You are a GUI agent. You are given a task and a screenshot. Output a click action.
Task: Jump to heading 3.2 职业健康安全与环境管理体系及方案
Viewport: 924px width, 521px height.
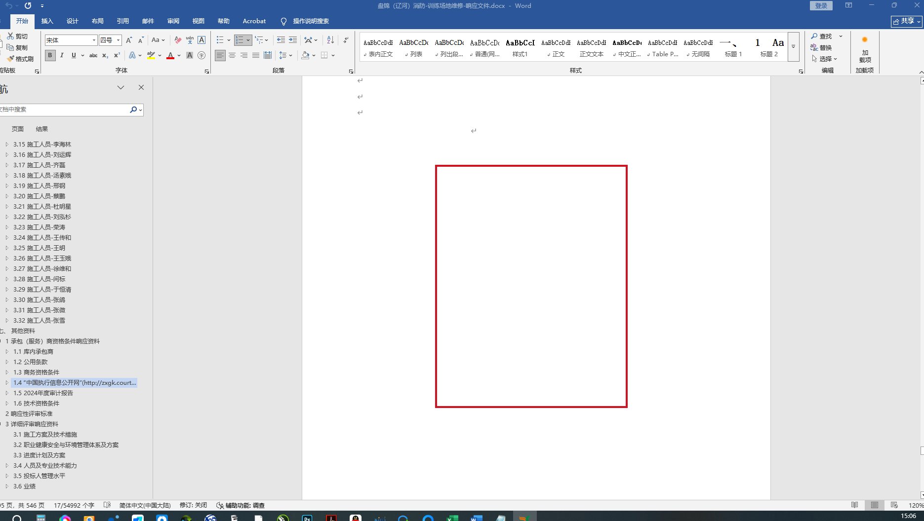[66, 445]
